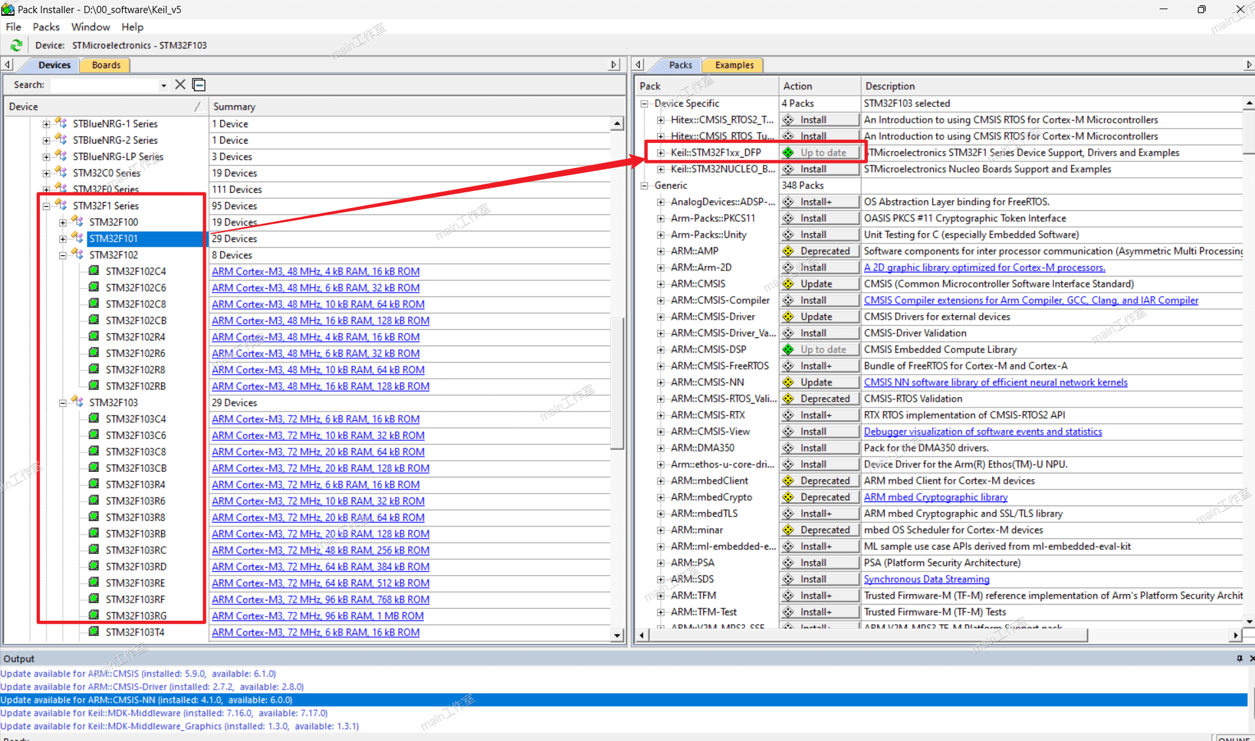Click Update icon for ARM::CMSIS-NN
Viewport: 1255px width, 741px height.
click(788, 382)
